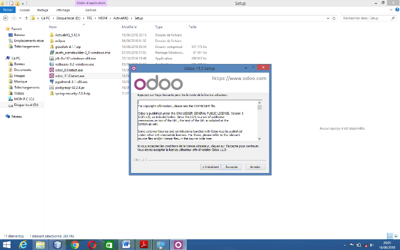This screenshot has width=400, height=250.
Task: Click the Forward navigation arrow in Explorer
Action: [13, 18]
